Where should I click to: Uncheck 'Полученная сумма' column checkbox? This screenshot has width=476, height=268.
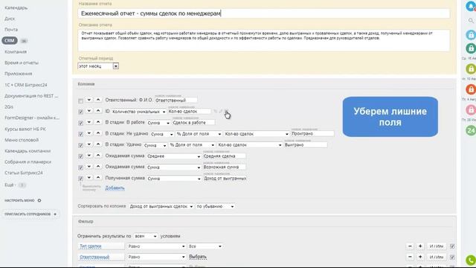[80, 179]
